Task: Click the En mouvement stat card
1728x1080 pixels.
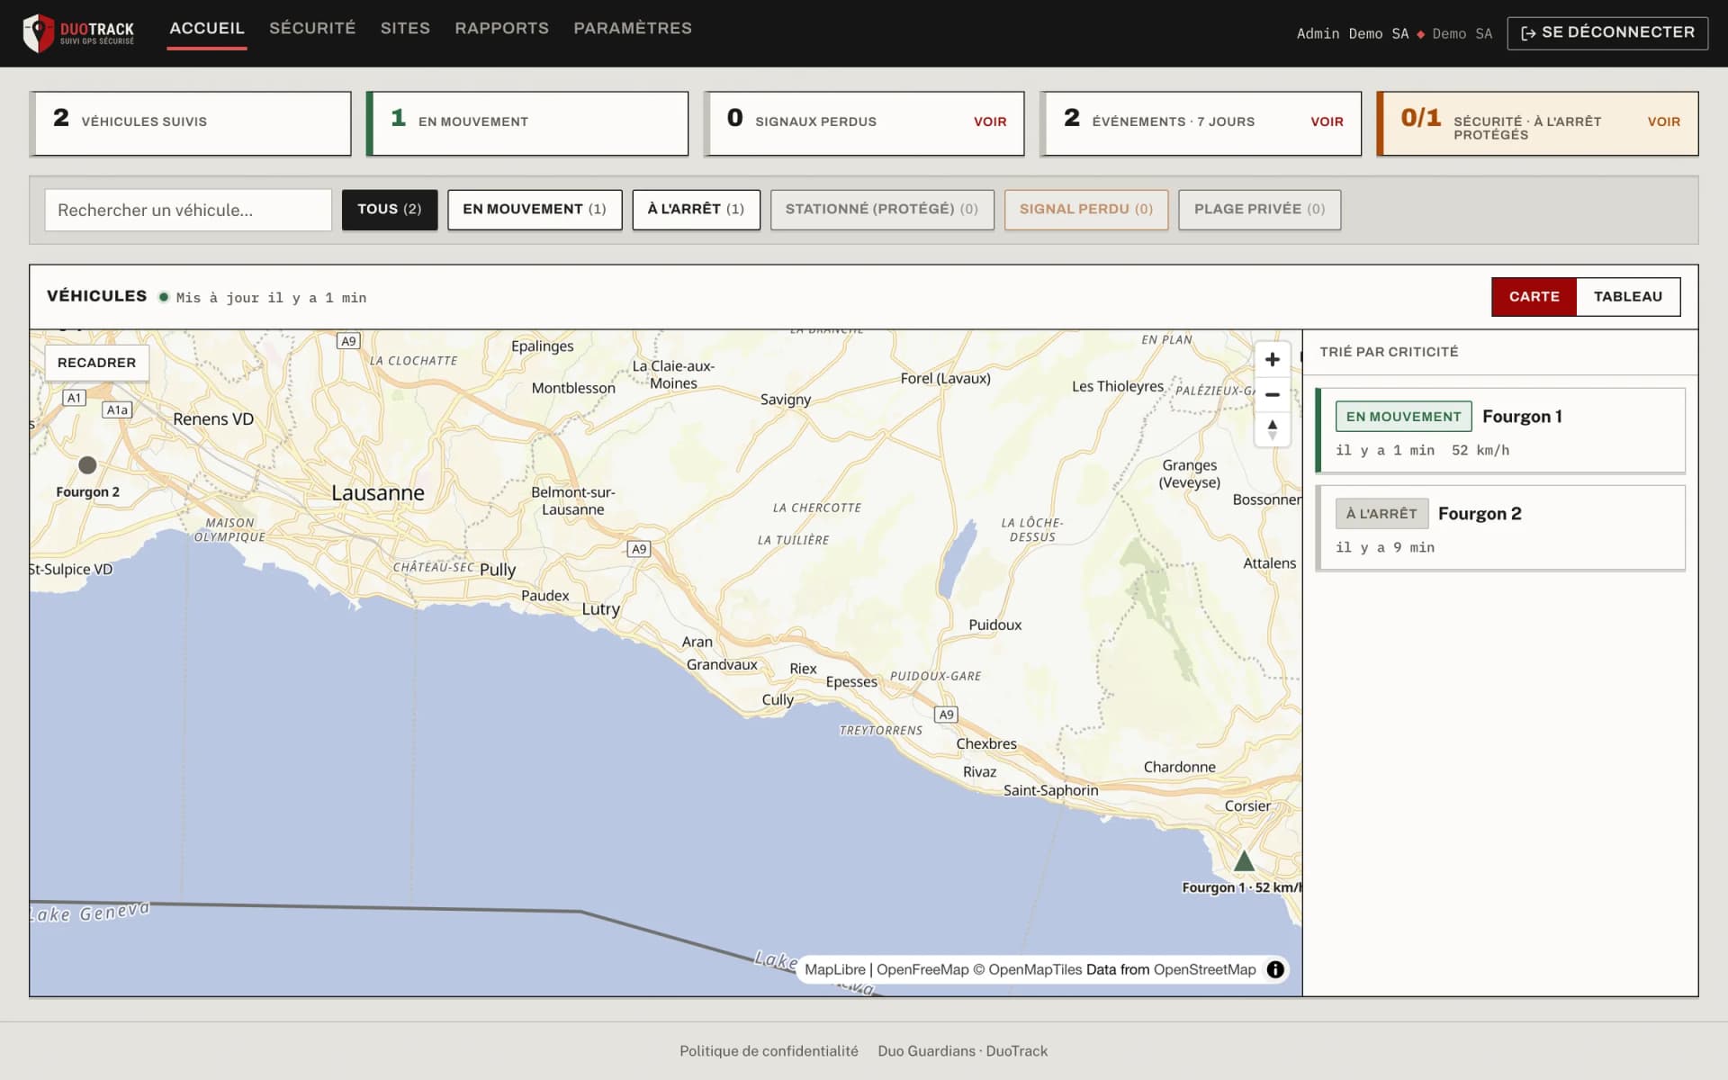Action: point(527,123)
